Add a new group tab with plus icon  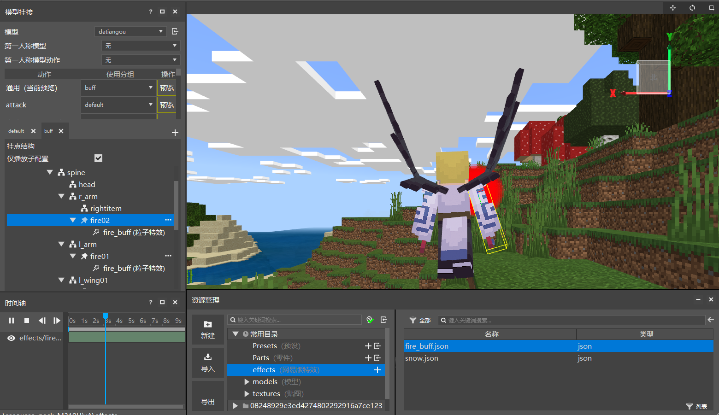(x=175, y=133)
